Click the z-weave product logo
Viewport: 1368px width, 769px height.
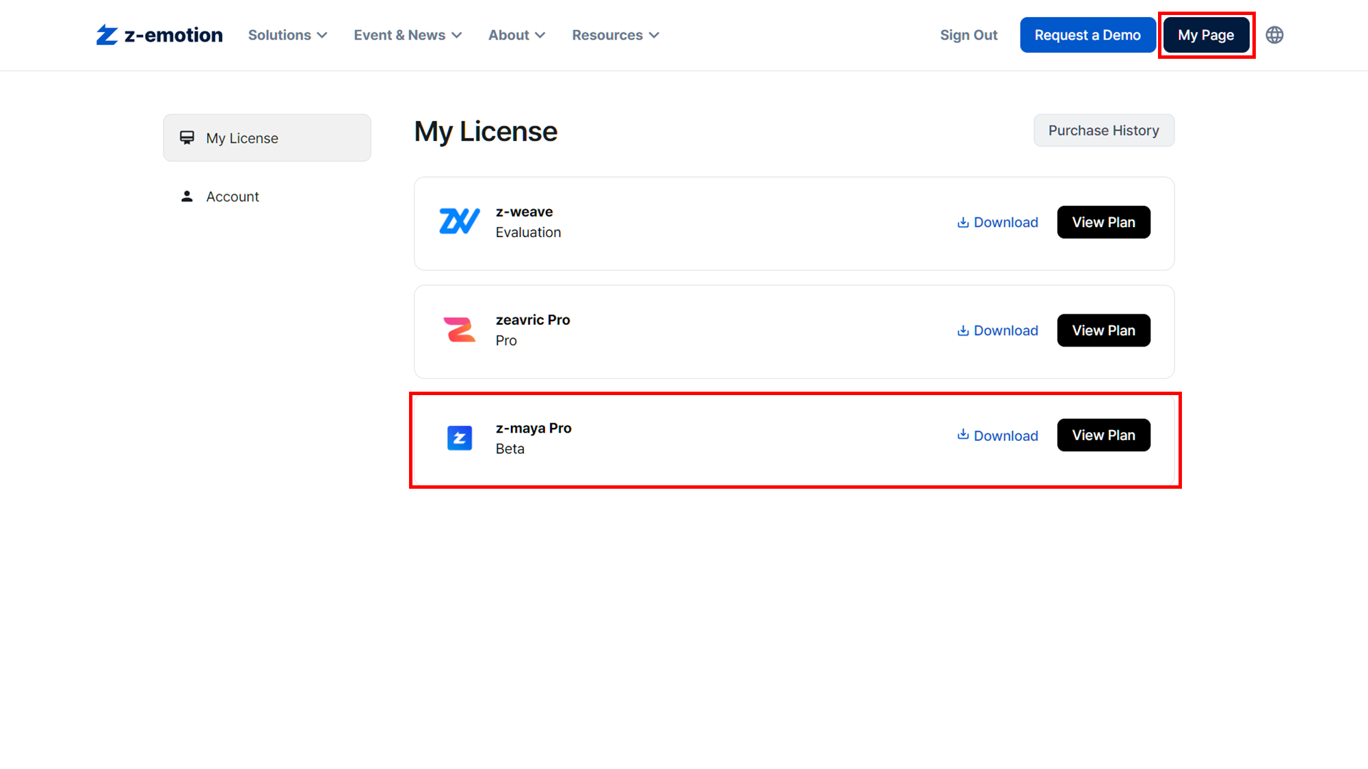click(459, 221)
